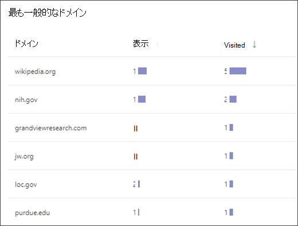Select the wikipedia.org domain row
Viewport: 298px width, 226px height.
152,71
